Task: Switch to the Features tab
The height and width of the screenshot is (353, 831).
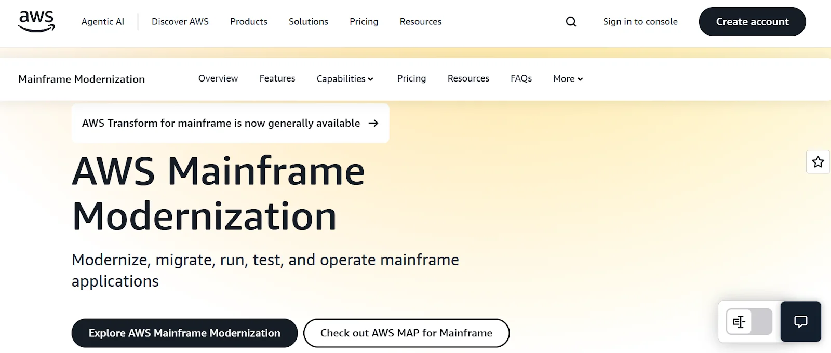Action: (x=277, y=78)
